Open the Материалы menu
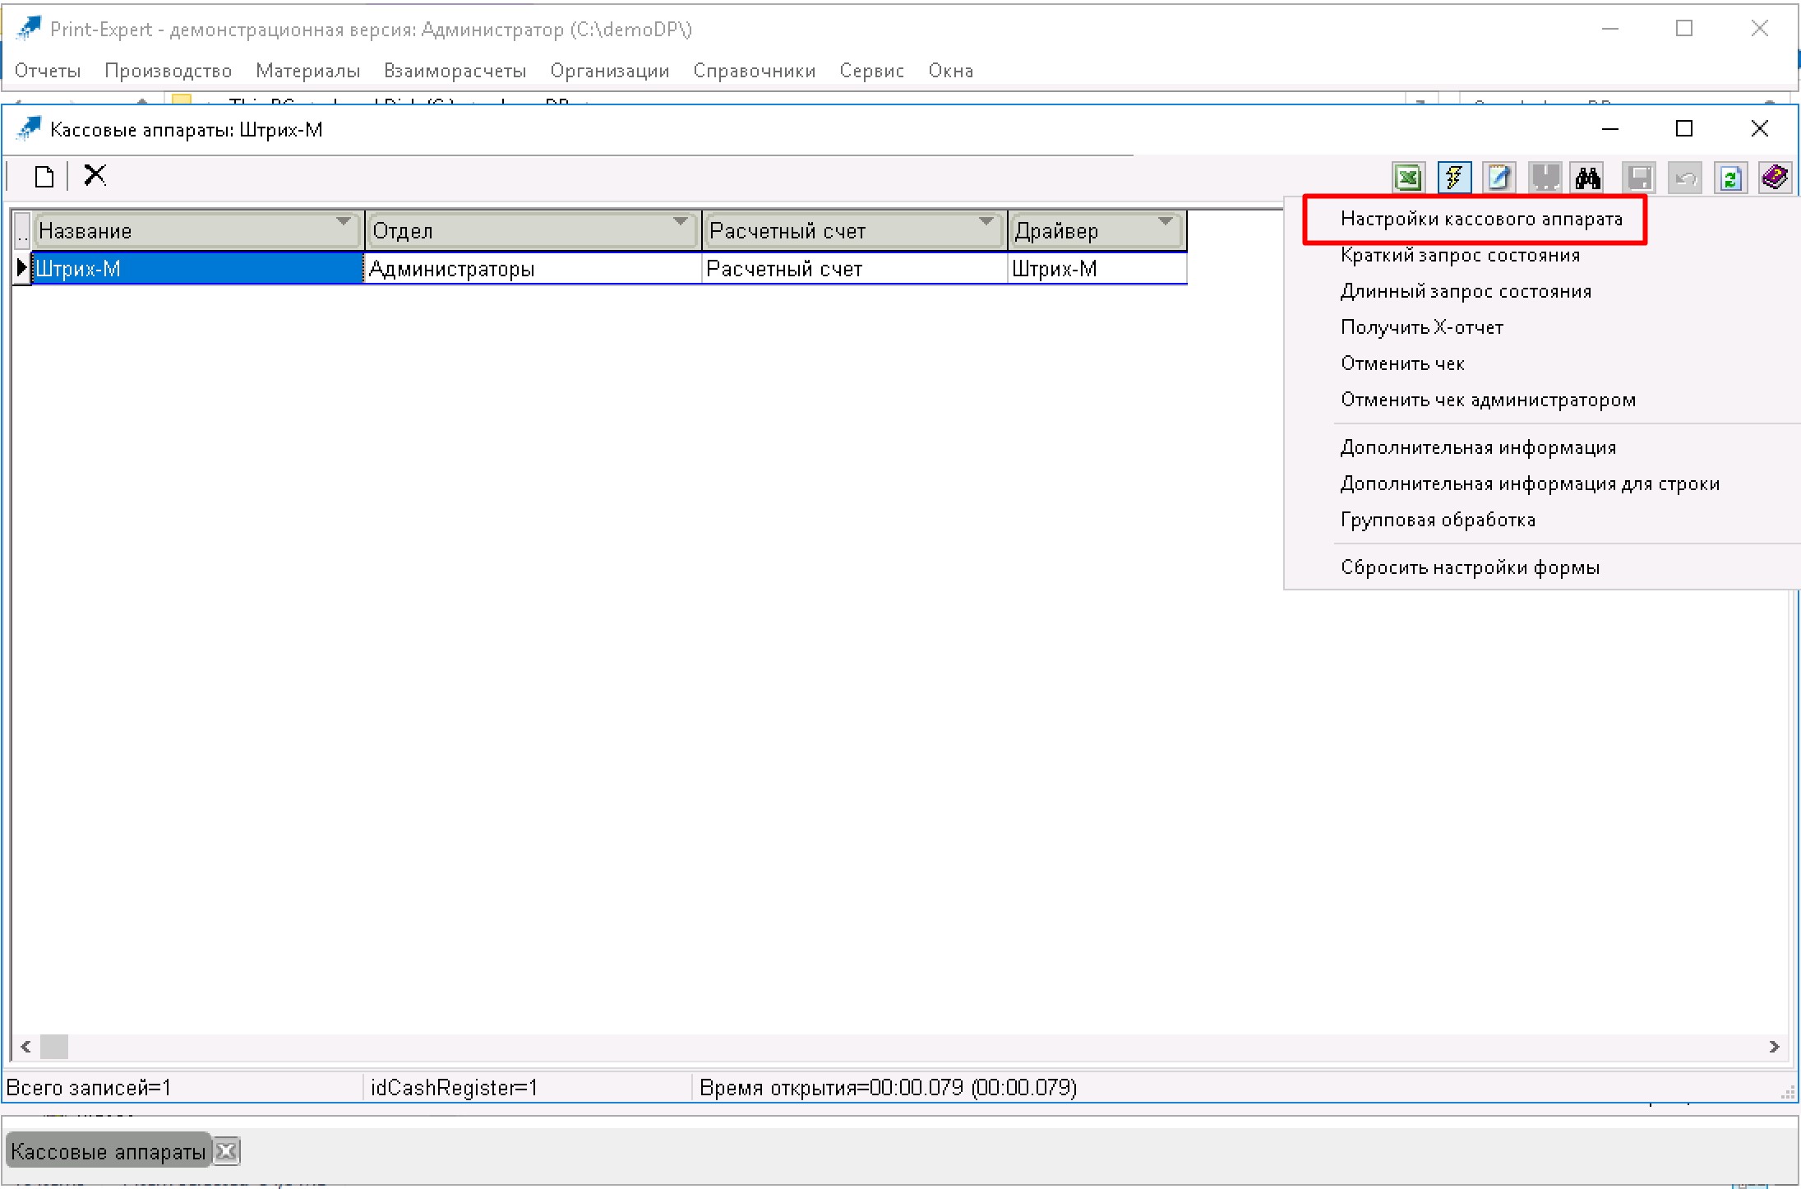The image size is (1801, 1189). [307, 71]
